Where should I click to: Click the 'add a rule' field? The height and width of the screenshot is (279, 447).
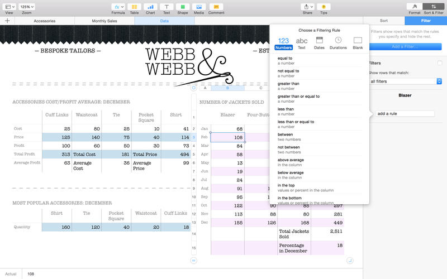pyautogui.click(x=405, y=113)
